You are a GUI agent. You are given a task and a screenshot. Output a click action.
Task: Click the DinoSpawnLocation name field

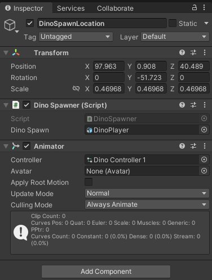coord(102,24)
